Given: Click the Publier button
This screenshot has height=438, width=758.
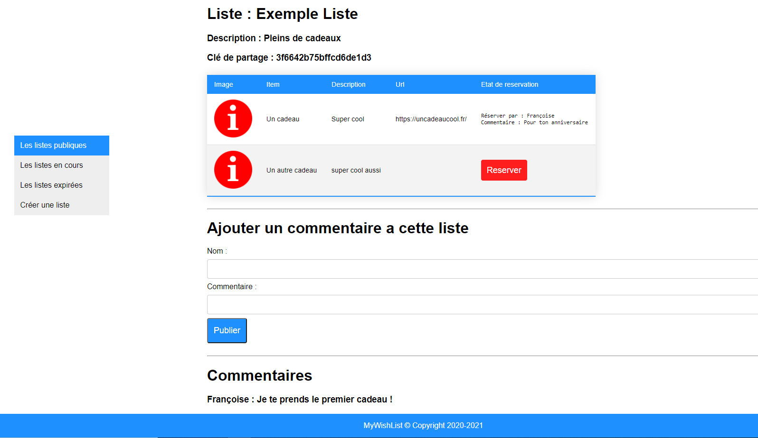Looking at the screenshot, I should 227,330.
